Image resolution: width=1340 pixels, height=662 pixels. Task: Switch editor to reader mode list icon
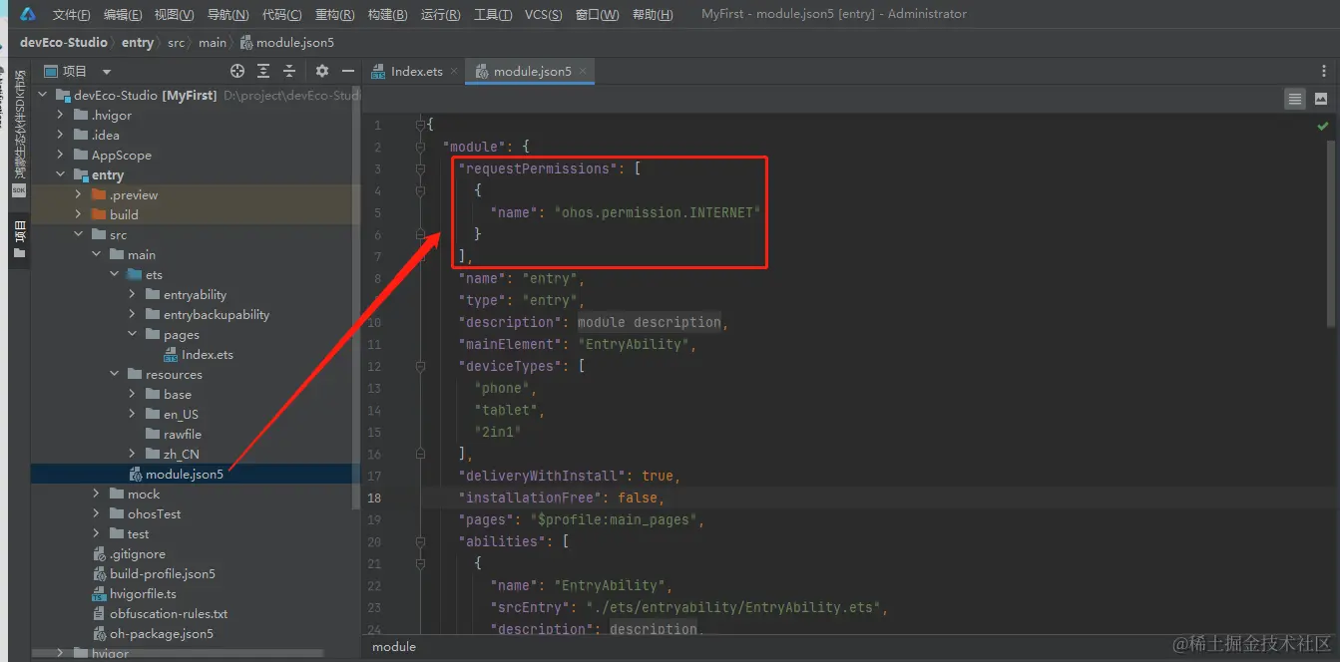coord(1295,99)
